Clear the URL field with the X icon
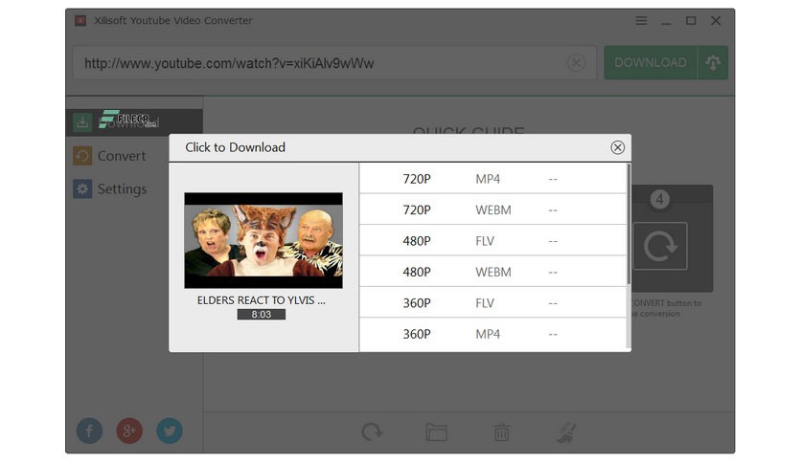This screenshot has width=801, height=463. tap(576, 63)
